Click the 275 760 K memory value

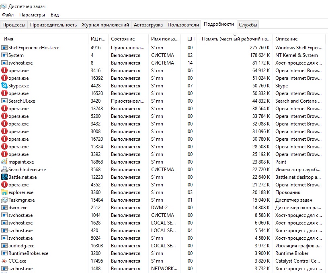pyautogui.click(x=260, y=48)
